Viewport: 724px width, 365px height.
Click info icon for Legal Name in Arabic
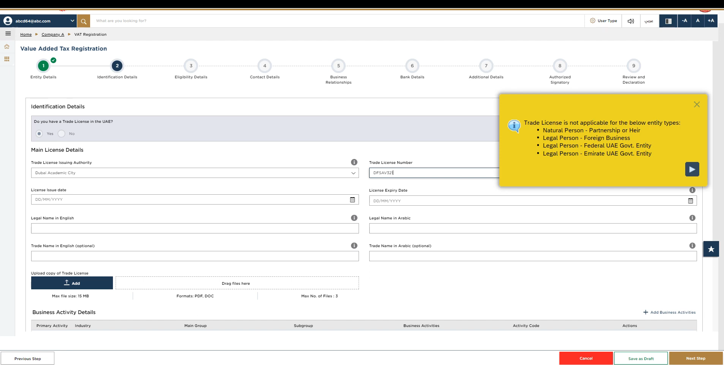[x=692, y=218]
